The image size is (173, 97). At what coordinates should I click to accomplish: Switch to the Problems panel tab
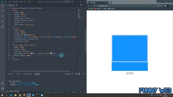tap(10, 74)
